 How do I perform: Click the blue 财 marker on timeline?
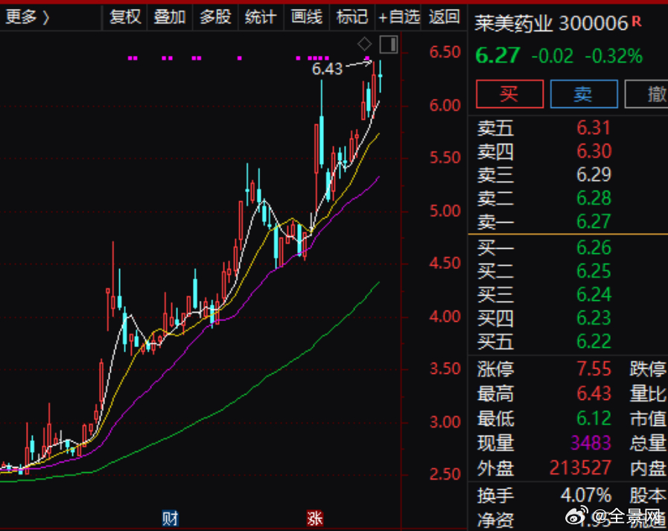(170, 518)
